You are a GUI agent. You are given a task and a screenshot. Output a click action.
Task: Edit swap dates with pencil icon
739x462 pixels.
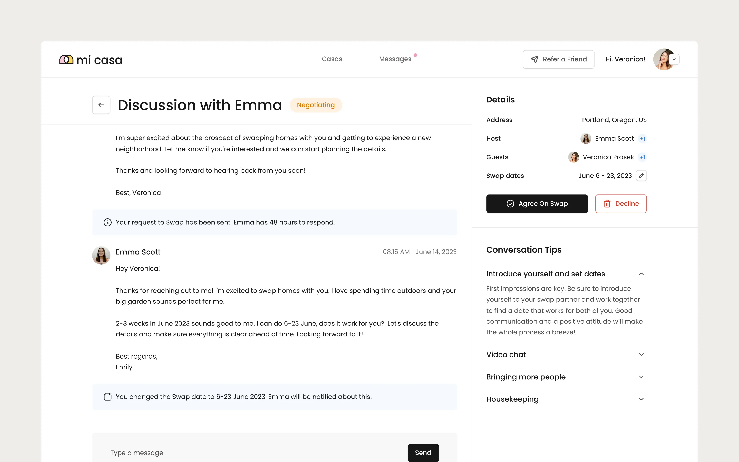(641, 176)
